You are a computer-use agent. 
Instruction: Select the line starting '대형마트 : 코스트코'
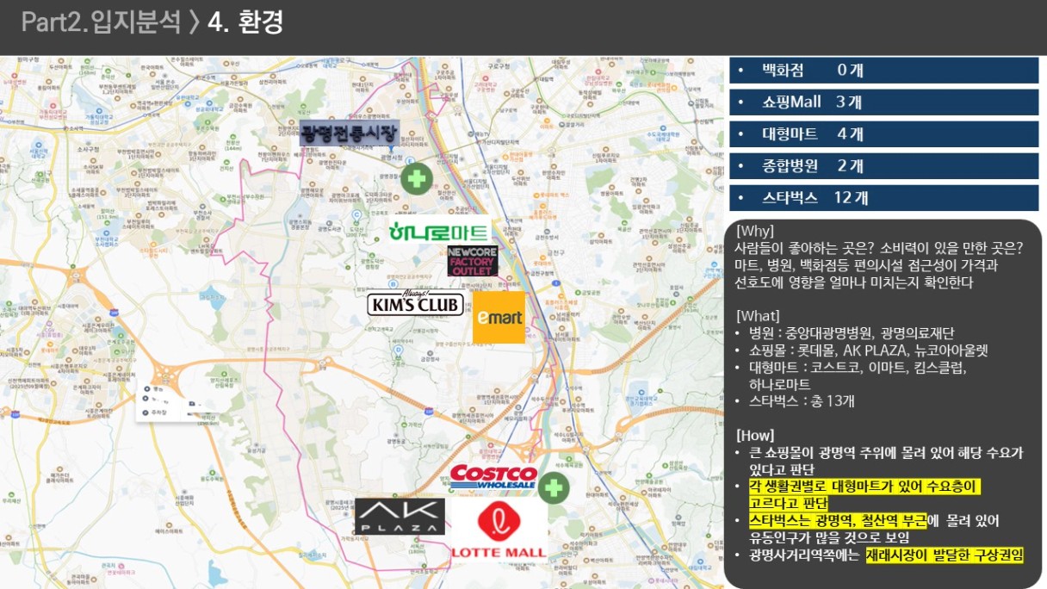tap(858, 368)
